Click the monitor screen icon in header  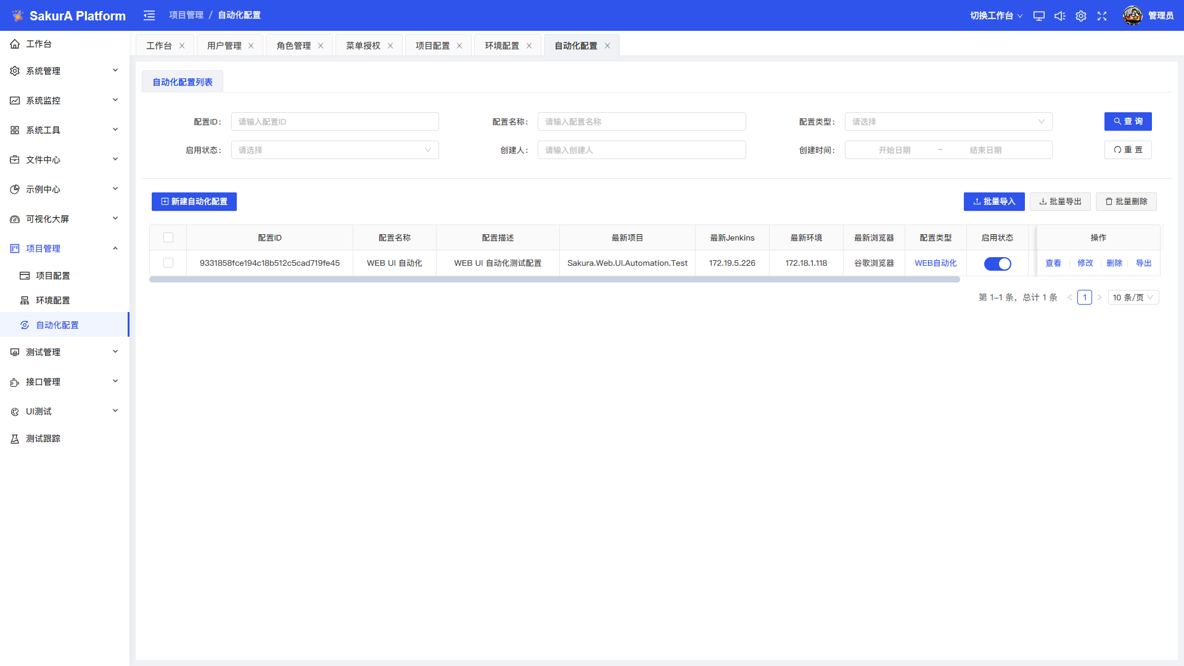[x=1039, y=16]
